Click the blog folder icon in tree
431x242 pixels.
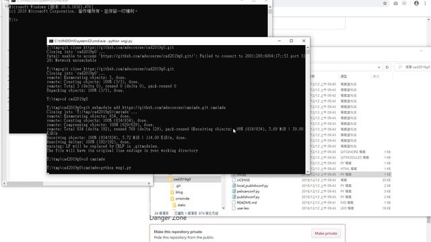click(x=172, y=192)
